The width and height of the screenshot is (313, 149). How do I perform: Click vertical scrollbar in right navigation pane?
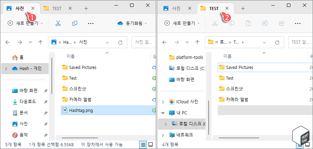[x=209, y=117]
